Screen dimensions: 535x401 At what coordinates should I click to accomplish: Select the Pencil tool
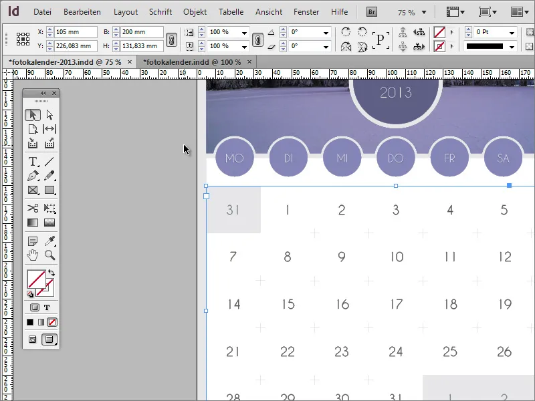click(49, 176)
